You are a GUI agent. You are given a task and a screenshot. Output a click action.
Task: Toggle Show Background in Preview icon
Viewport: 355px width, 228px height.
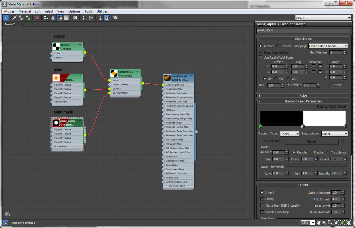pos(66,18)
